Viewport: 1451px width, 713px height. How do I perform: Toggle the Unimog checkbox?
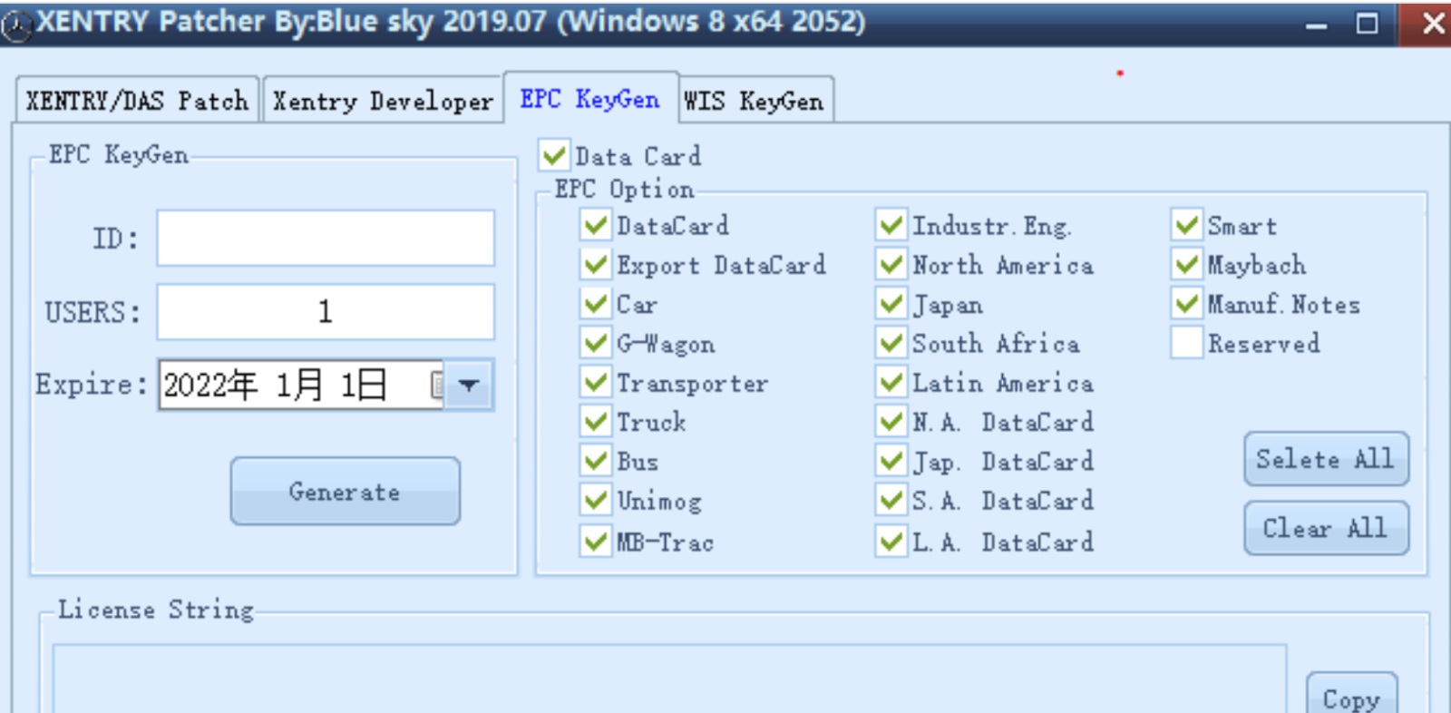pyautogui.click(x=595, y=500)
